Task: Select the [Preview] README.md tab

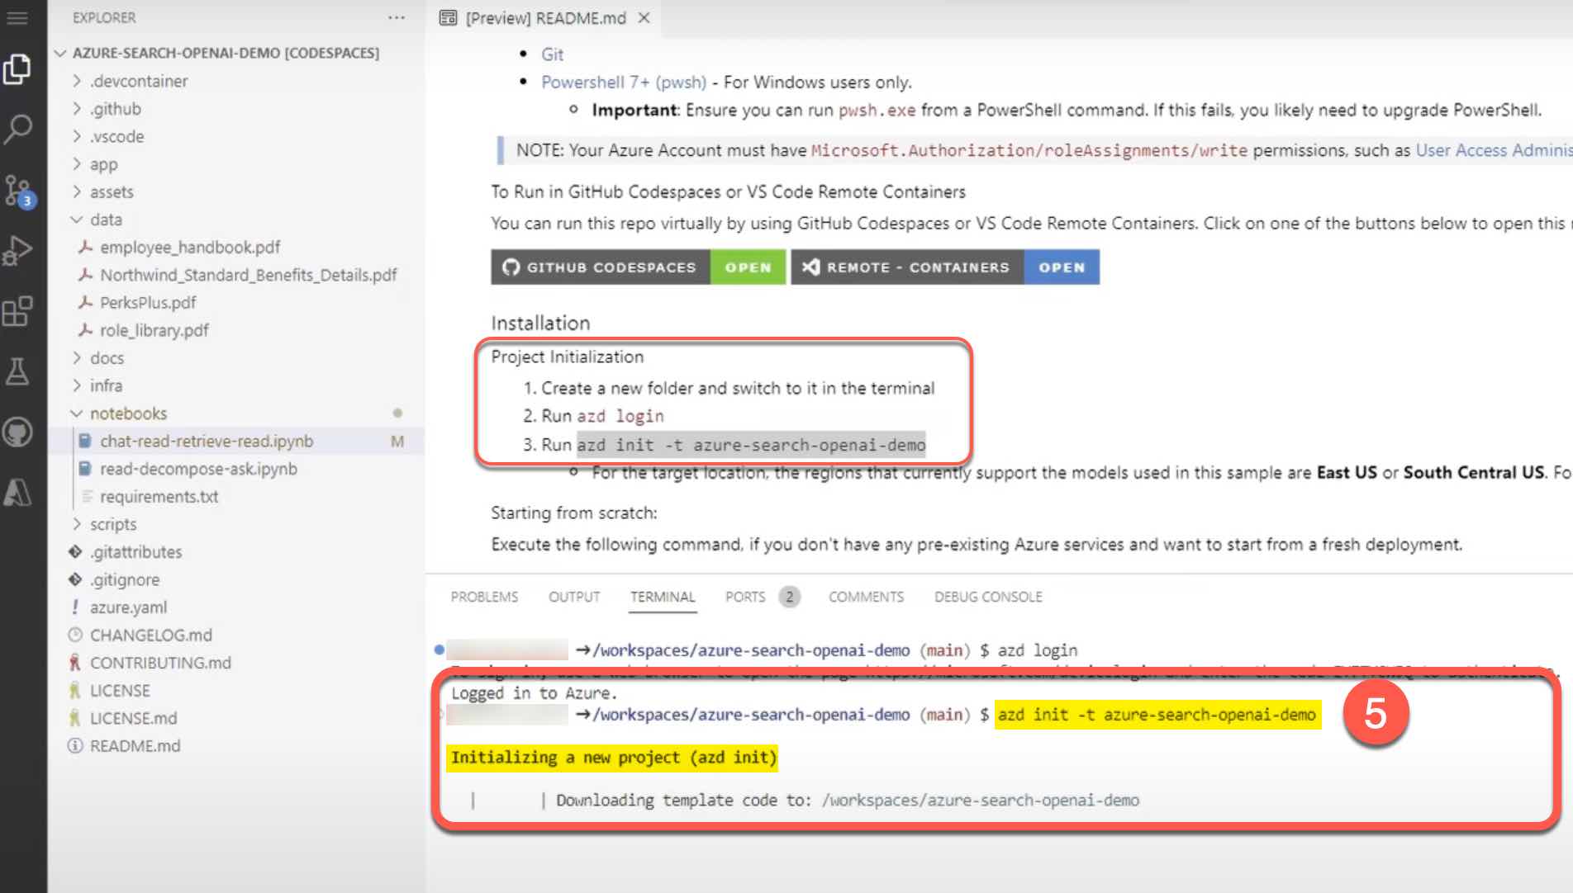Action: (x=545, y=17)
